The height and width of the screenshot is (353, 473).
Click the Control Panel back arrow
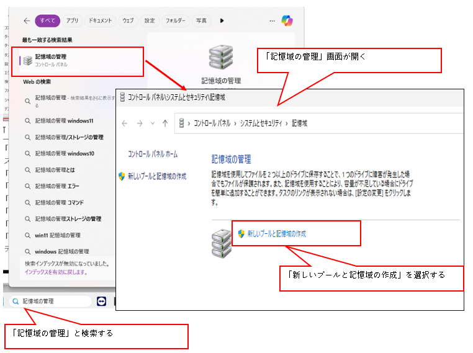tap(125, 123)
